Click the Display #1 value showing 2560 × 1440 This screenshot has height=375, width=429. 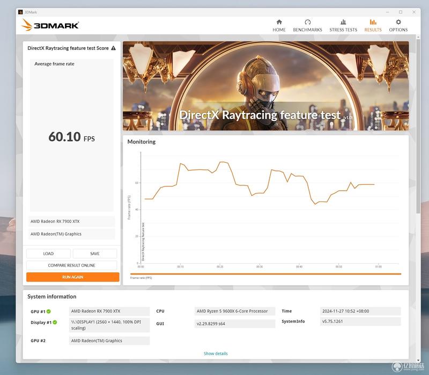pyautogui.click(x=109, y=325)
